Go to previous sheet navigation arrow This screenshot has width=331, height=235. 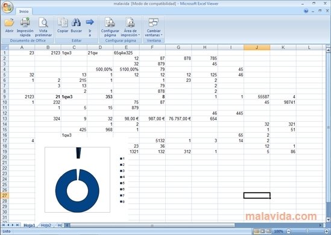(8, 225)
